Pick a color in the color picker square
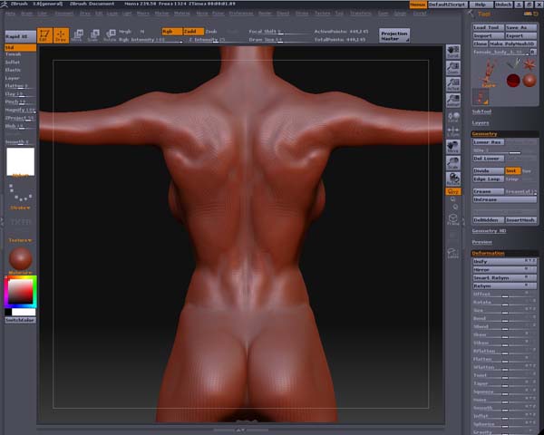The width and height of the screenshot is (544, 435). 21,292
